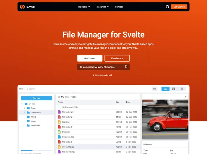This screenshot has width=207, height=154.
Task: Expand the Documents folder tree node
Action: (24, 112)
